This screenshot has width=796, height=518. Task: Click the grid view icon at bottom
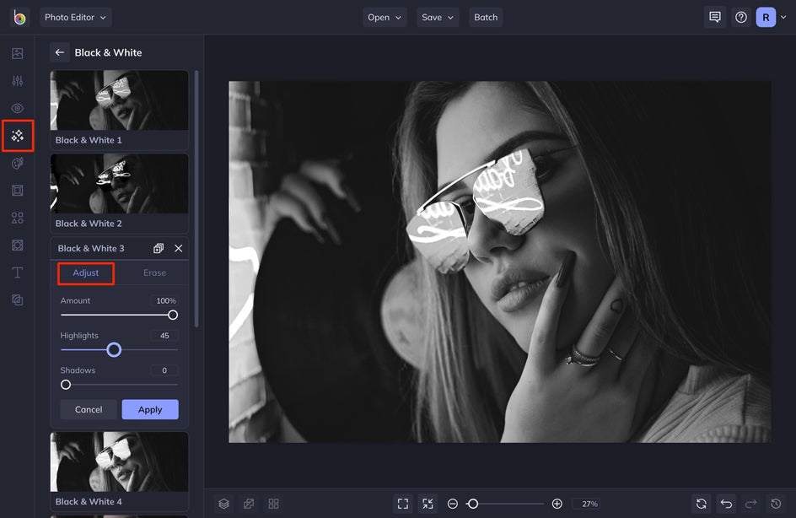pos(273,504)
